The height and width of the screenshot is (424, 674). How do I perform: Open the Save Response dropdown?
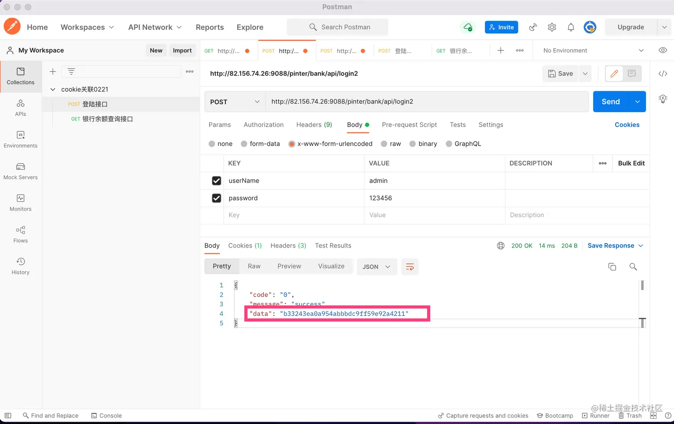coord(615,245)
